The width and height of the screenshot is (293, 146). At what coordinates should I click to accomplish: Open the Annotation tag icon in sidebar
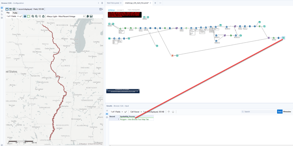pos(2,14)
